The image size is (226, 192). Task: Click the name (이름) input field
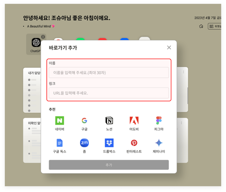tap(109, 73)
